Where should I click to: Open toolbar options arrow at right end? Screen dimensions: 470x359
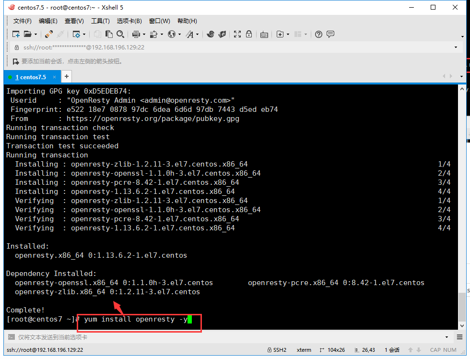[462, 36]
